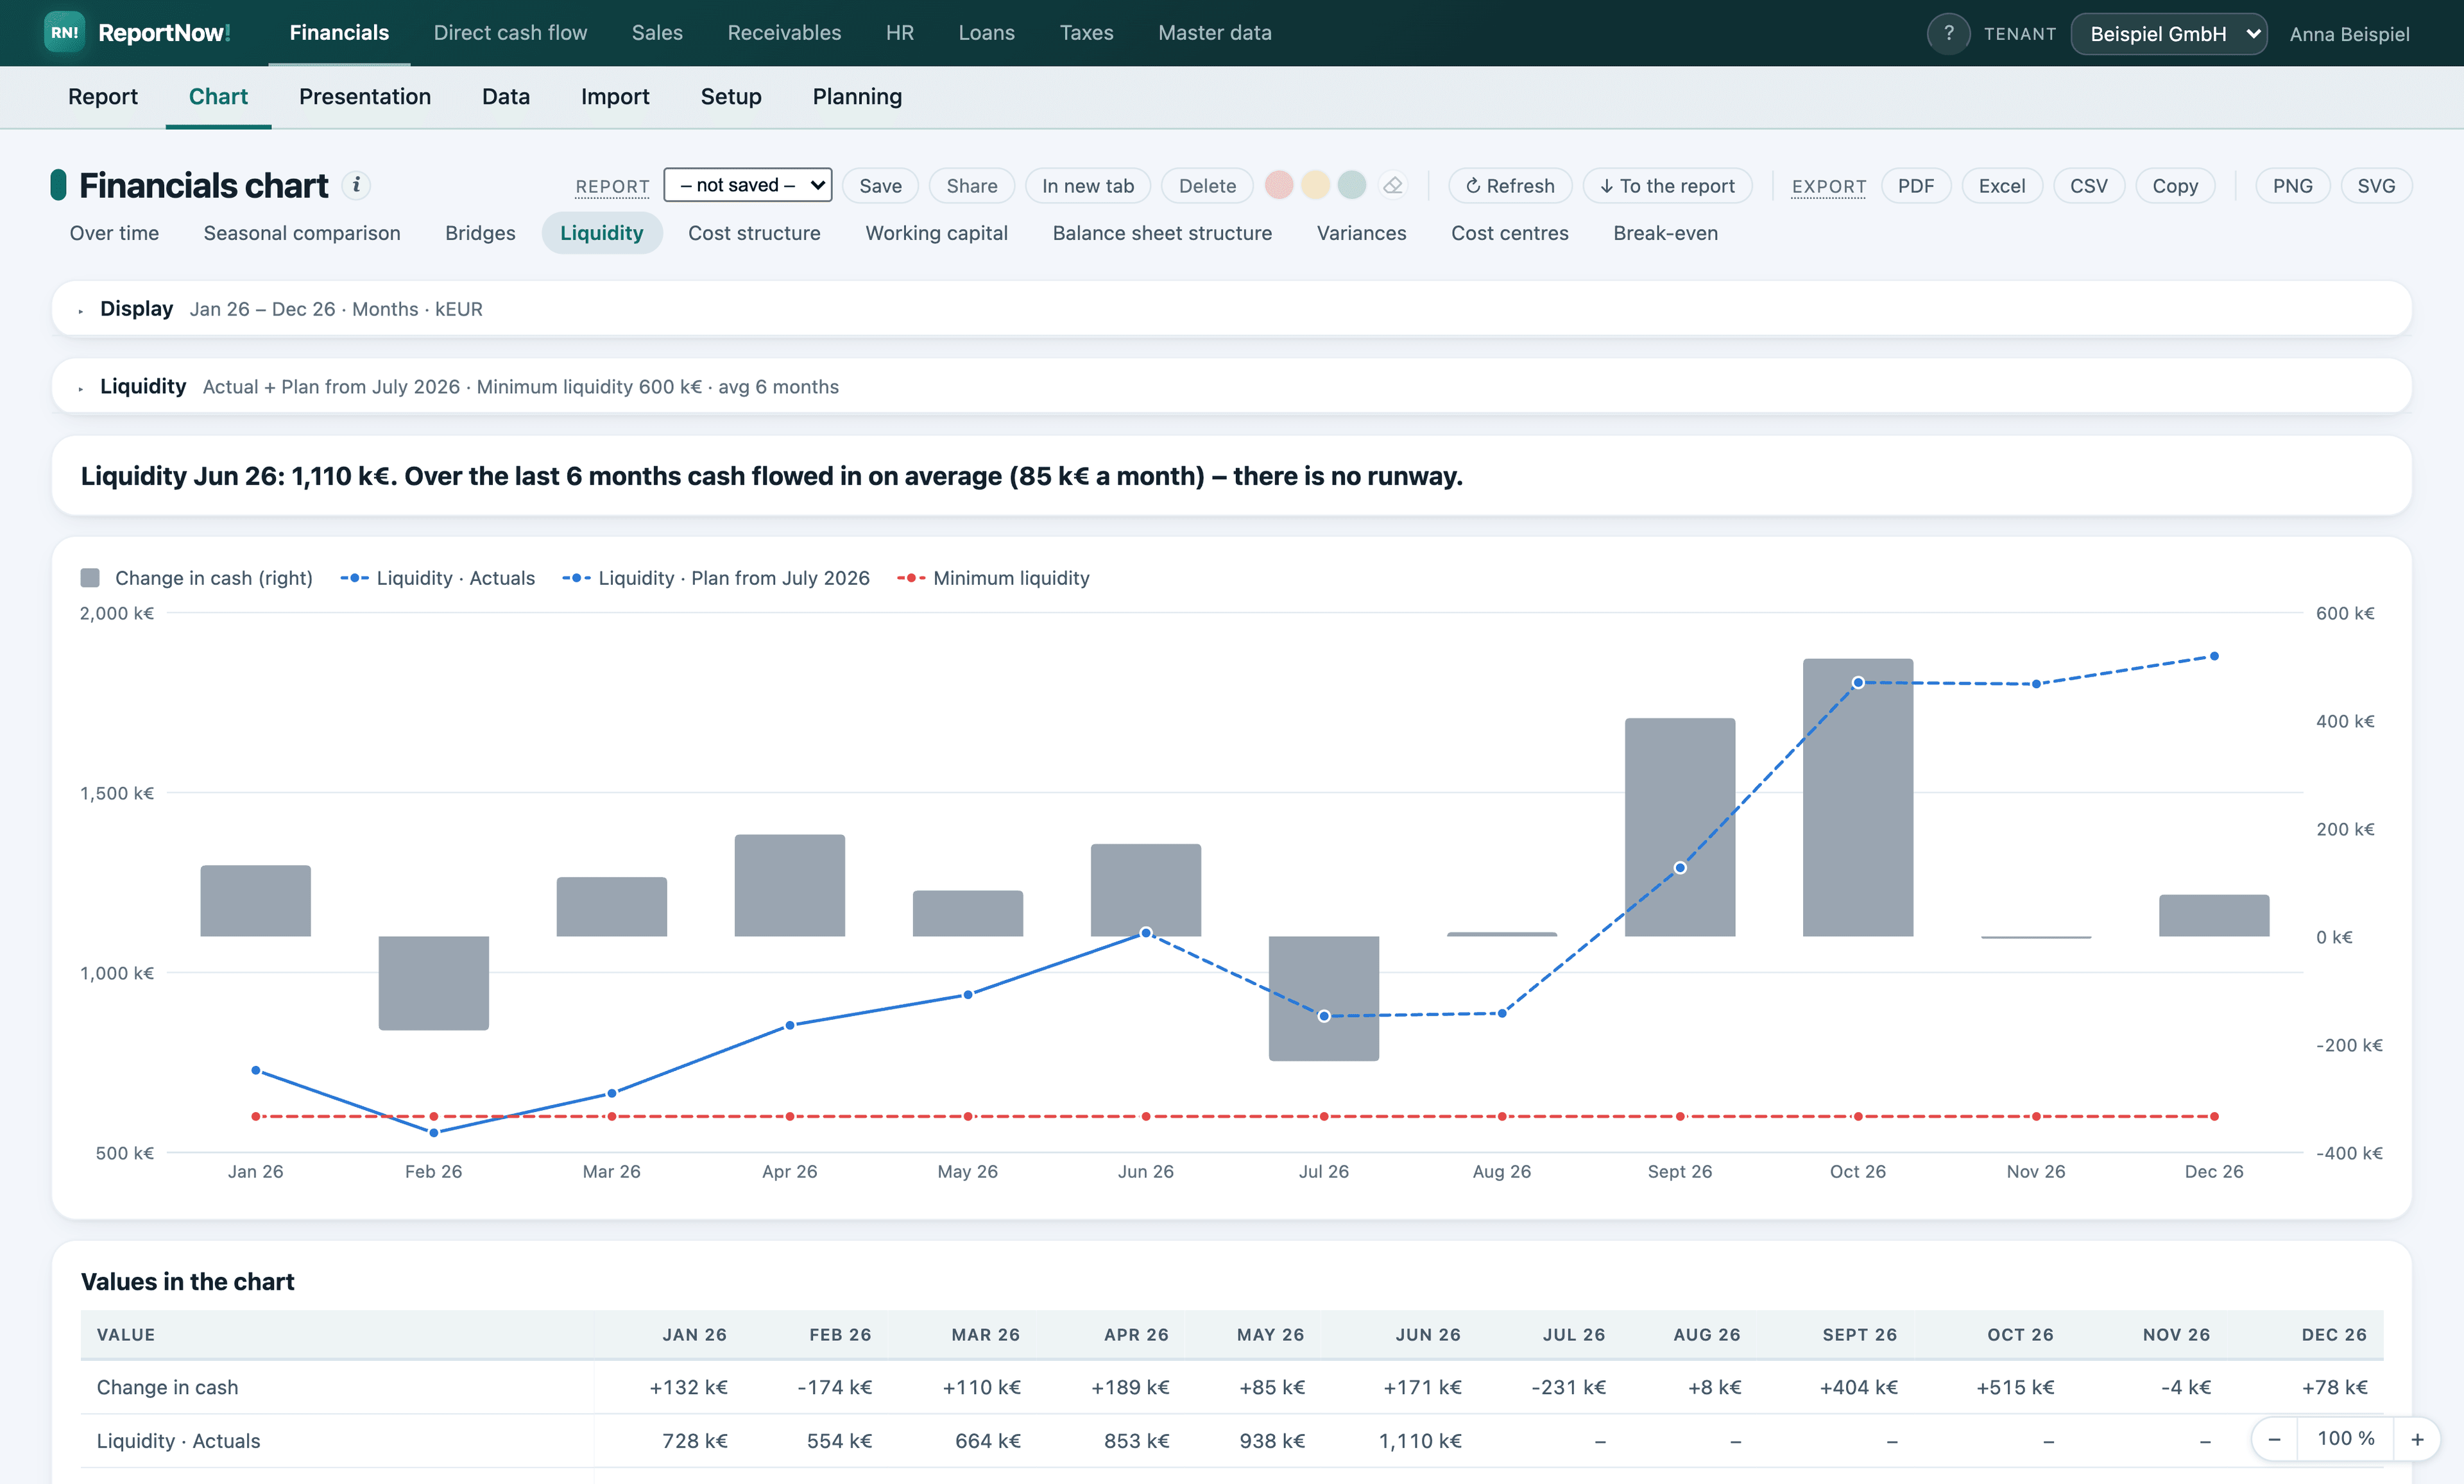Pick the yellow colour swatch
Image resolution: width=2464 pixels, height=1484 pixels.
[1315, 185]
